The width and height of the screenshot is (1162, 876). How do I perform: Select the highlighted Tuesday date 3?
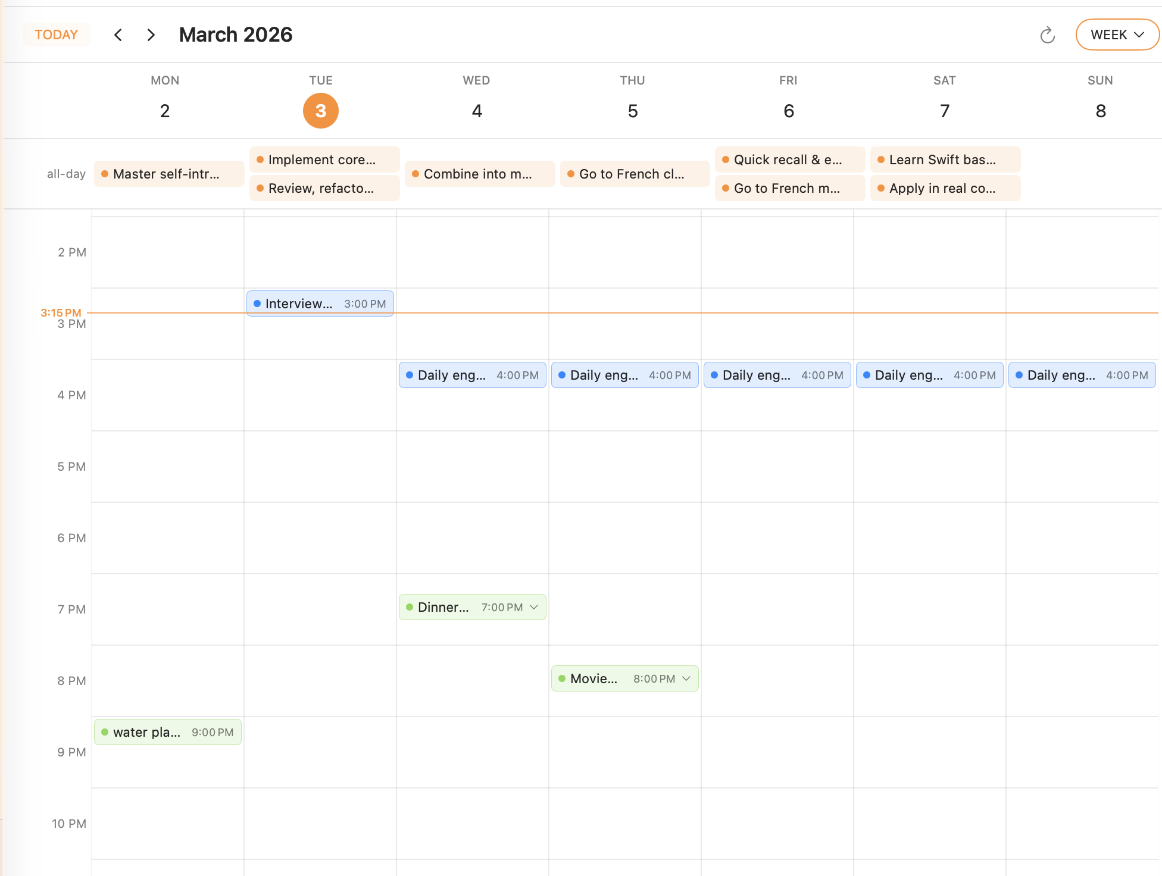320,111
